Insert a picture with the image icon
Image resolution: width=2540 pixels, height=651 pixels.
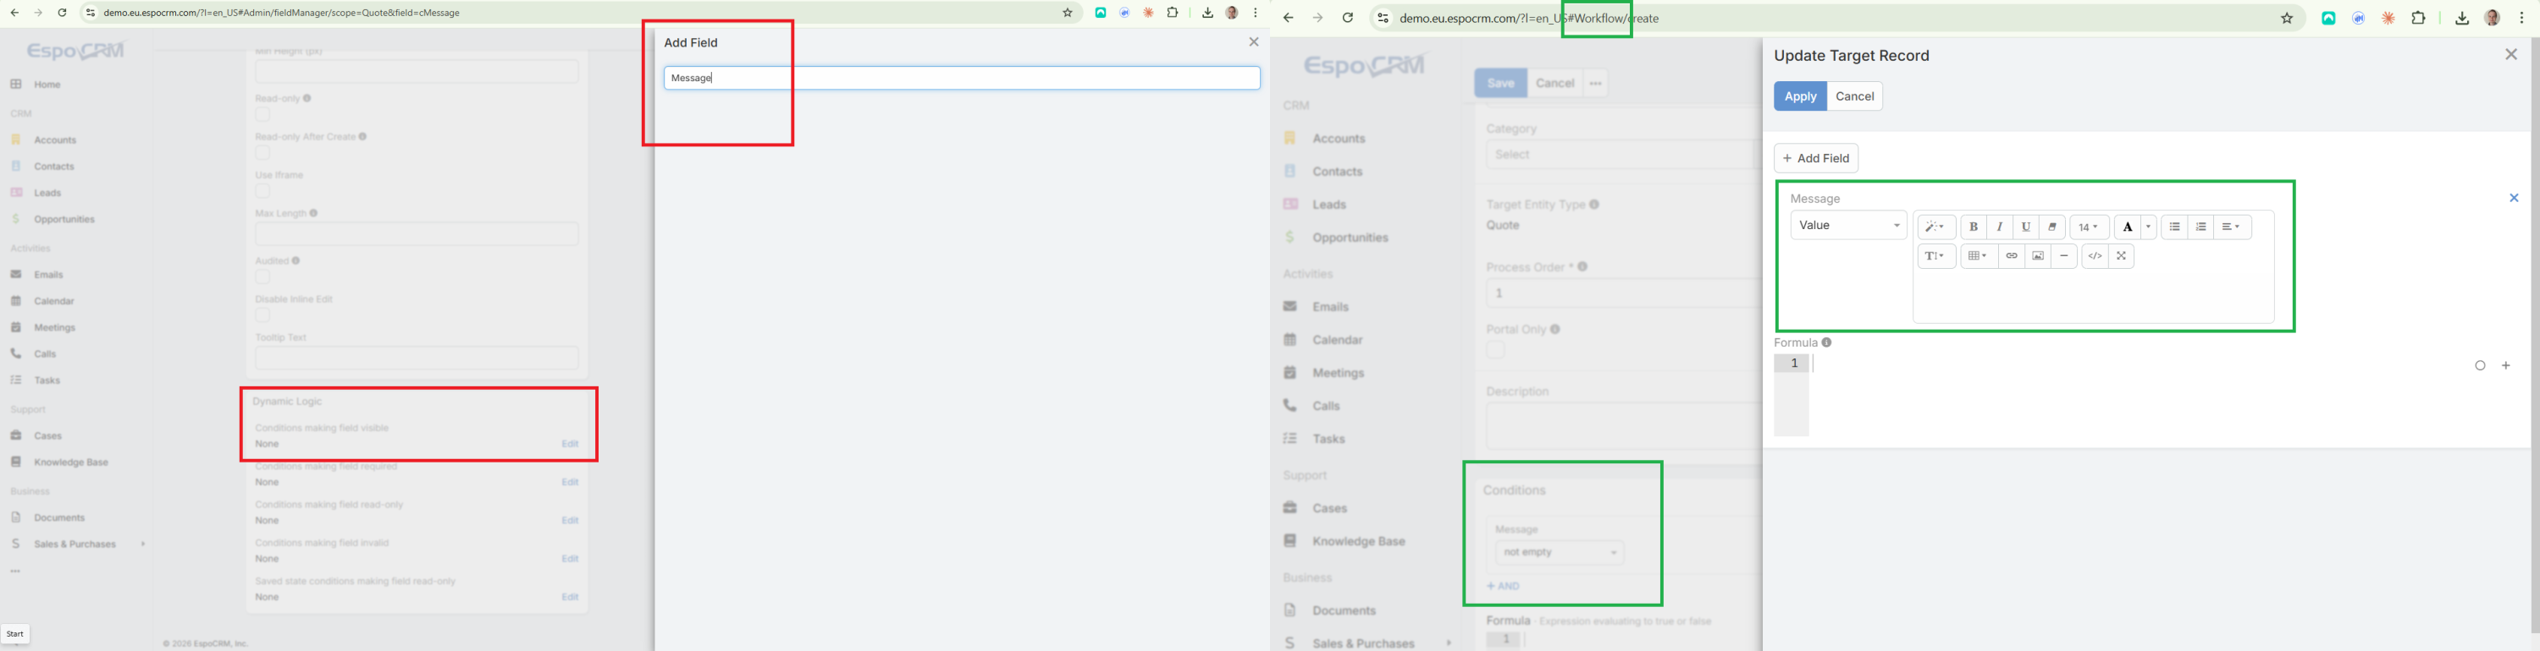pyautogui.click(x=2038, y=256)
